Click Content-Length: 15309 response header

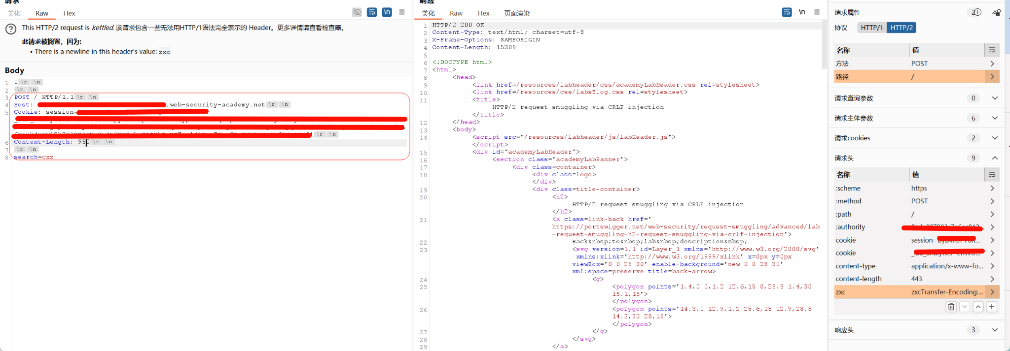(x=473, y=47)
